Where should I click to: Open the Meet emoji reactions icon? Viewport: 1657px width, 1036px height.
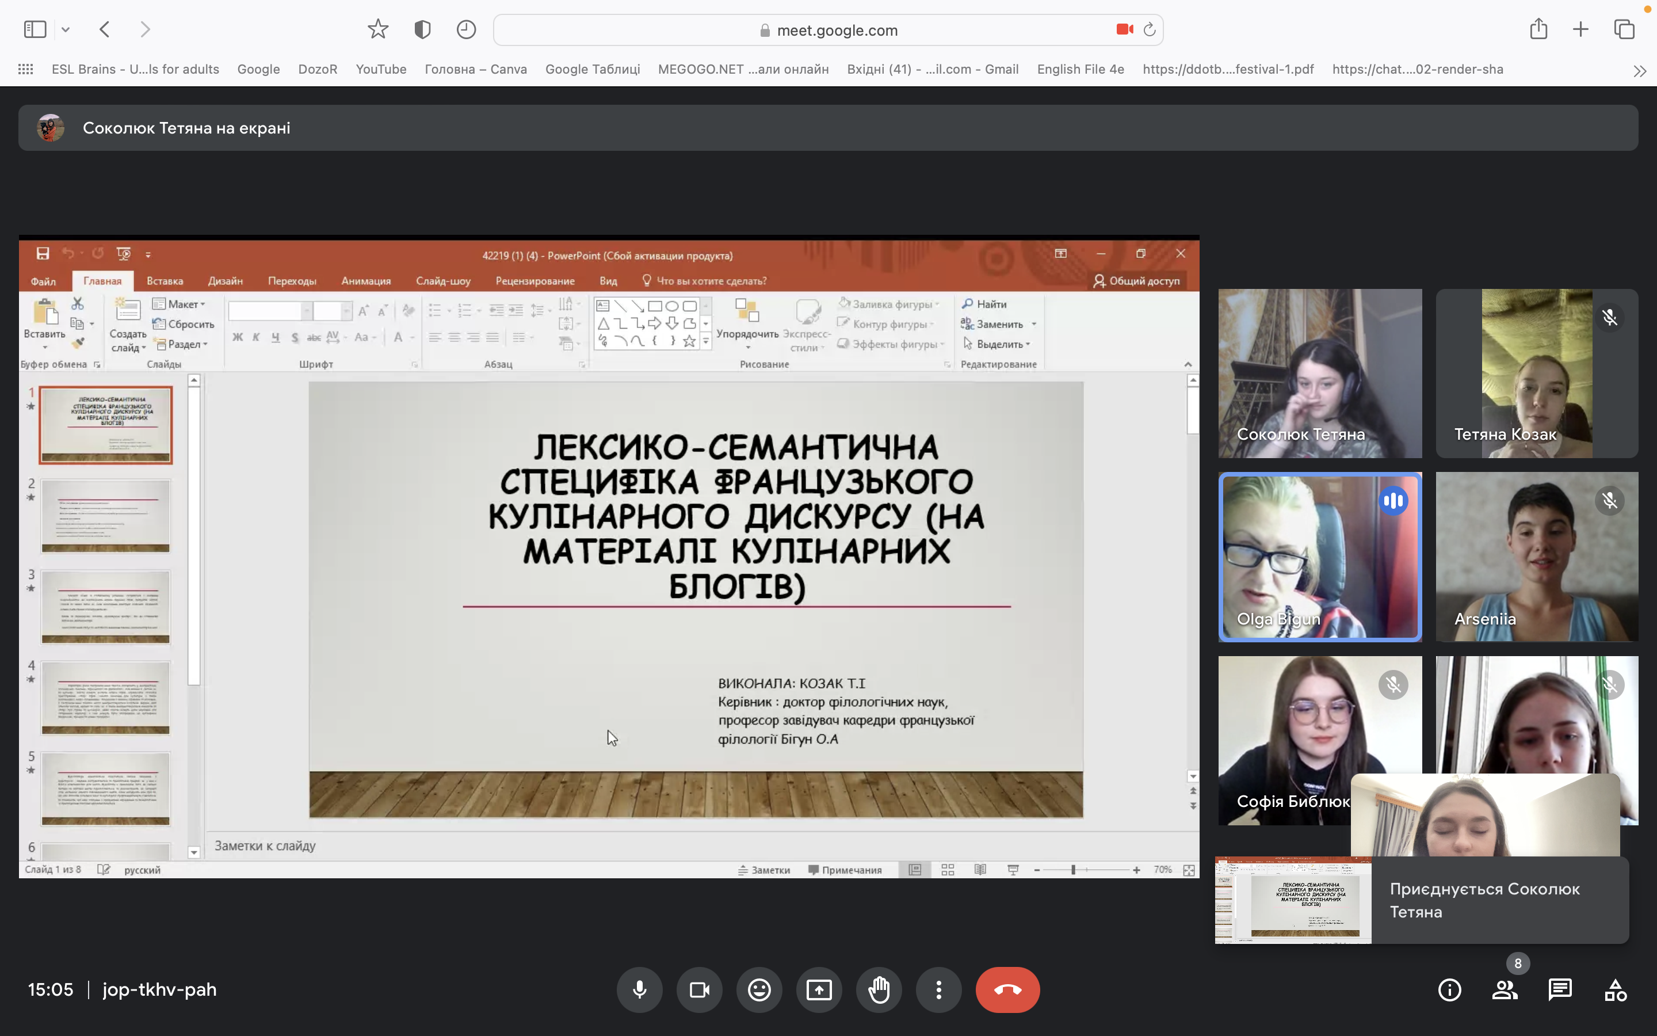[x=759, y=989]
